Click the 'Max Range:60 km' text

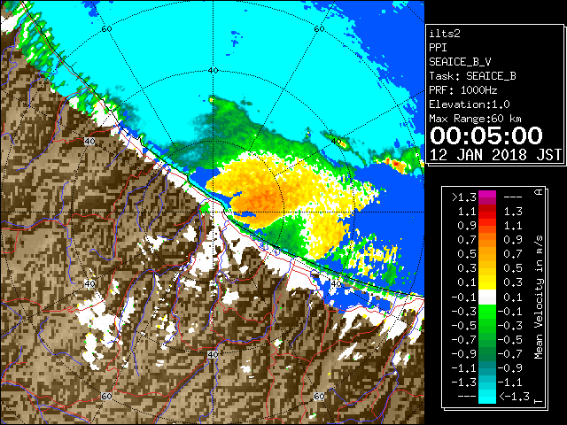475,119
